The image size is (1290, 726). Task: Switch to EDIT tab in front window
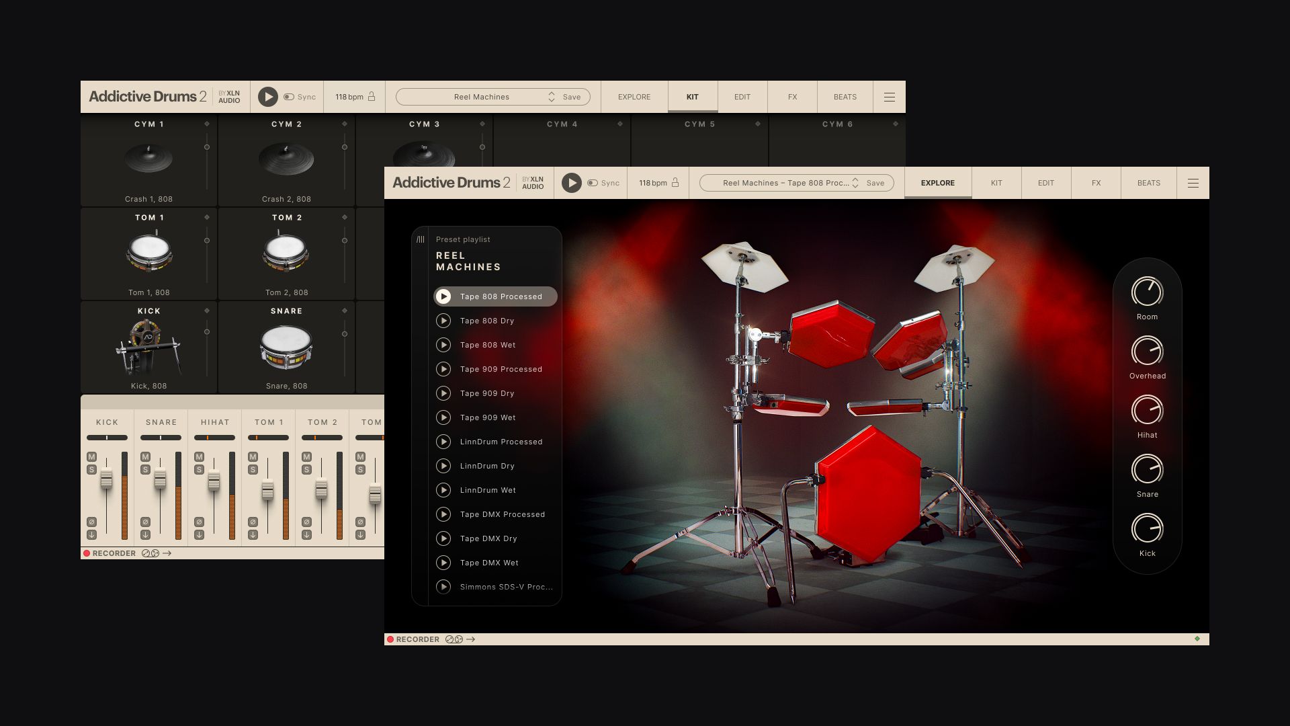[x=1046, y=183]
